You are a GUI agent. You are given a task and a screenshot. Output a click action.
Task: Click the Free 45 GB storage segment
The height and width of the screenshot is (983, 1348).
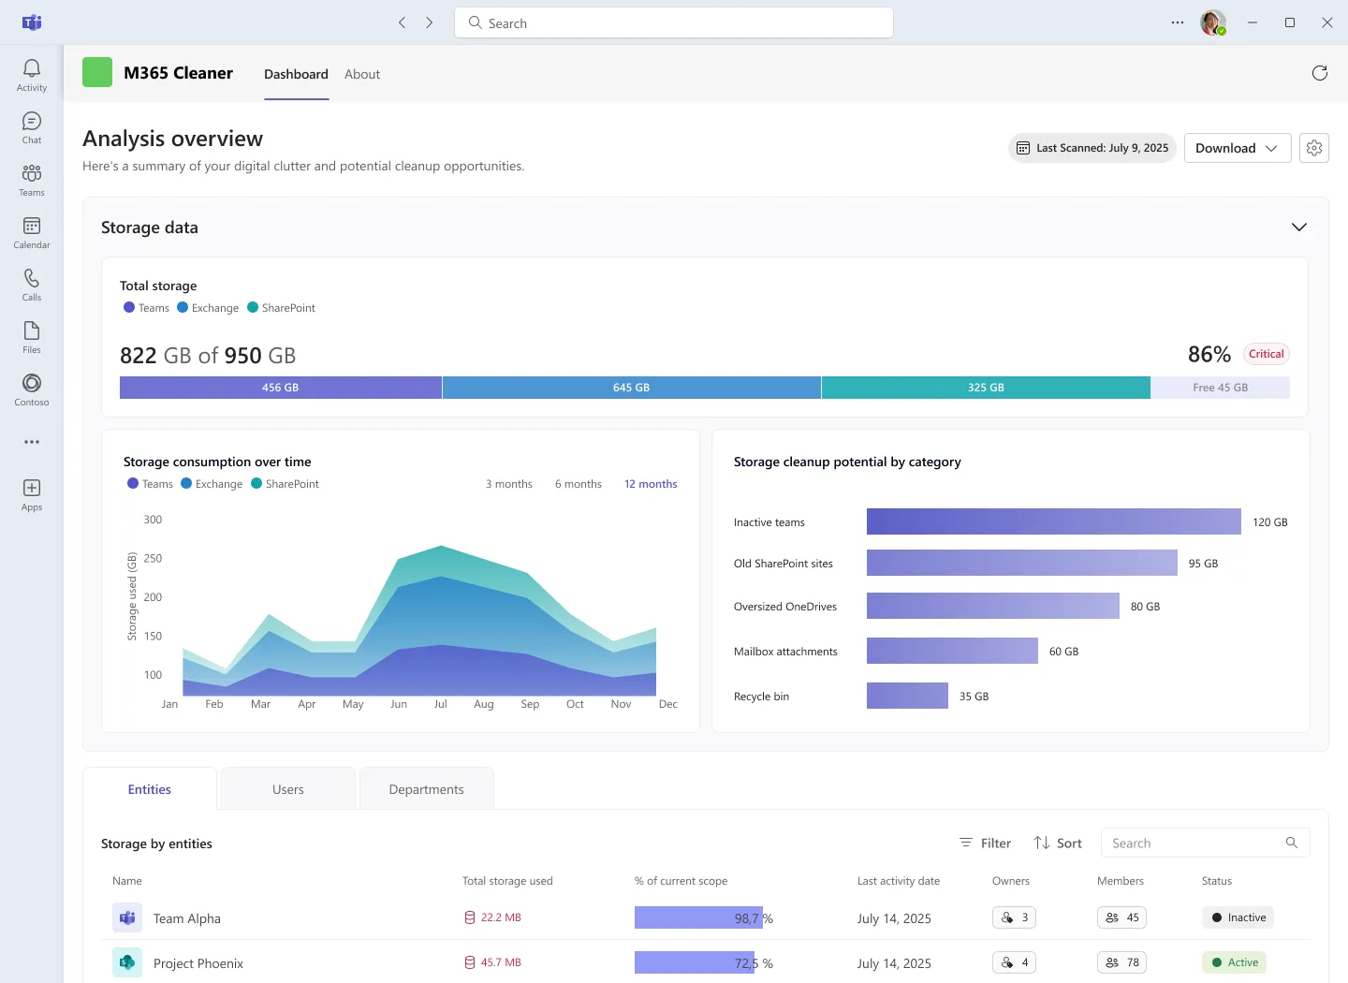click(x=1221, y=388)
